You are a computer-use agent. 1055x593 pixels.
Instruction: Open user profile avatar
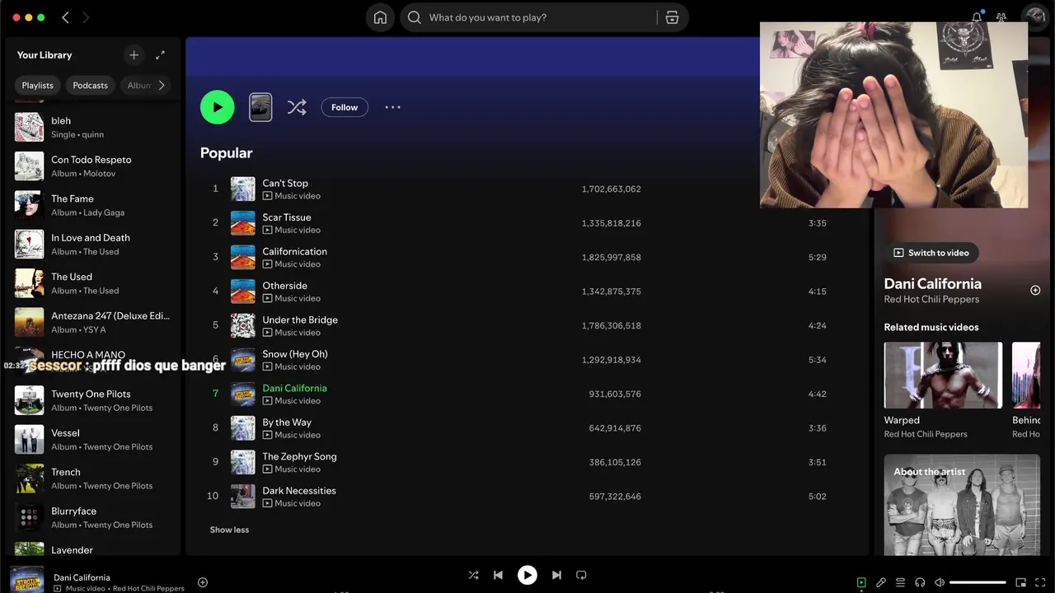(1034, 16)
